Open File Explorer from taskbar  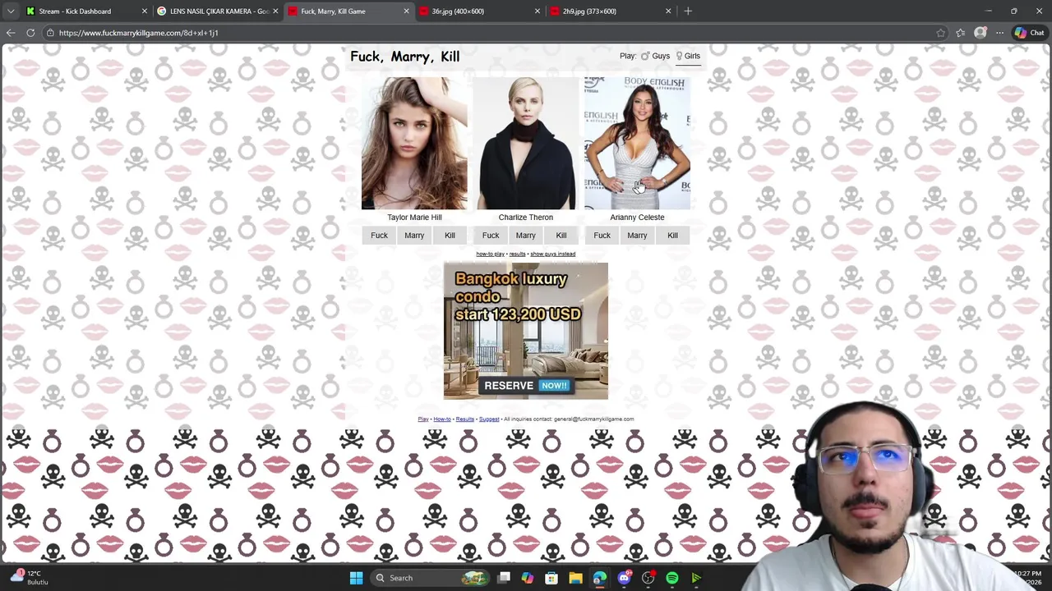click(x=575, y=578)
